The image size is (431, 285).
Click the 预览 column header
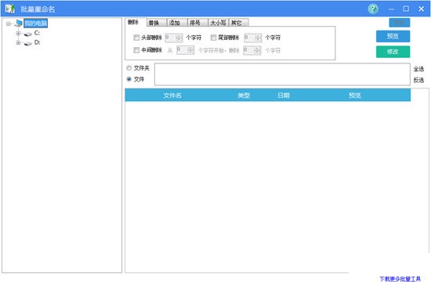pos(355,96)
